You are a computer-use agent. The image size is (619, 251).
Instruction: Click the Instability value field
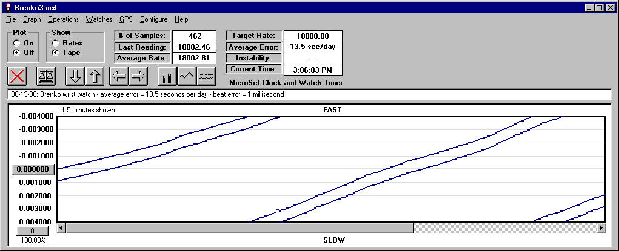coord(313,58)
